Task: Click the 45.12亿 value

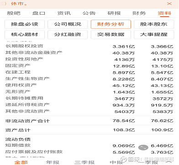Action: pos(124,86)
